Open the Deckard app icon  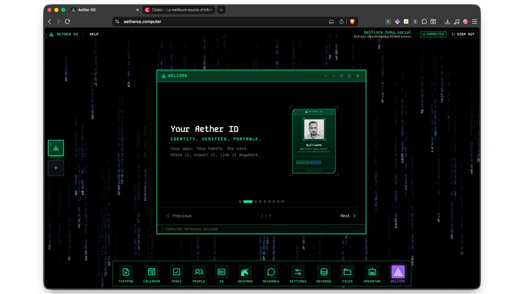(245, 272)
